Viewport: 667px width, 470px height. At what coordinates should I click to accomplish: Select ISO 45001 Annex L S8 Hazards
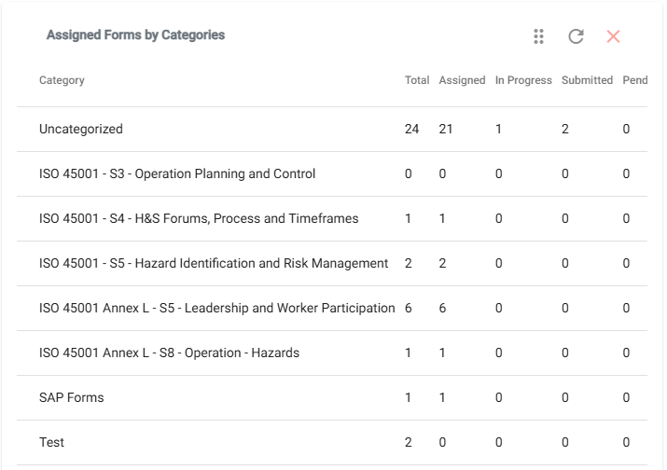[332, 352]
